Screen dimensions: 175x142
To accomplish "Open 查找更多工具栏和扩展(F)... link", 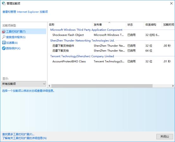I will (18, 134).
